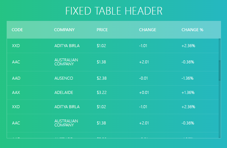The width and height of the screenshot is (227, 148).
Task: Click the -0.01 change value
Action: pos(143,78)
